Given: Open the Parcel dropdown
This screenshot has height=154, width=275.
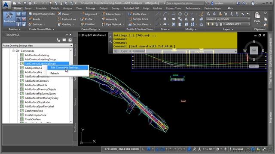Looking at the screenshot, I should (x=65, y=14).
